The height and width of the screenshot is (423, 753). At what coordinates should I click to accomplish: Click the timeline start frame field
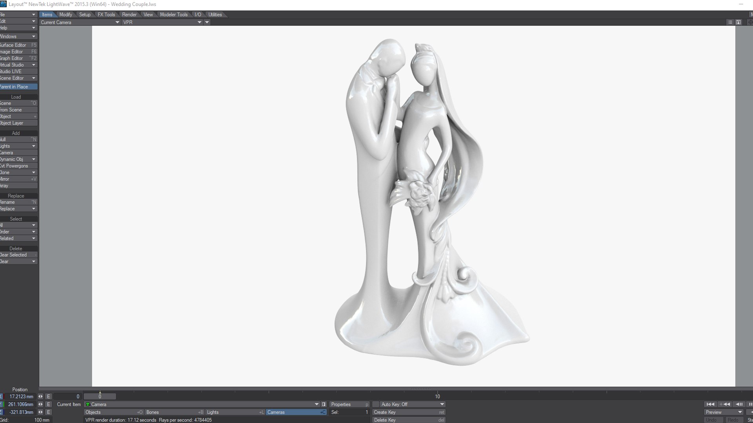click(x=67, y=396)
